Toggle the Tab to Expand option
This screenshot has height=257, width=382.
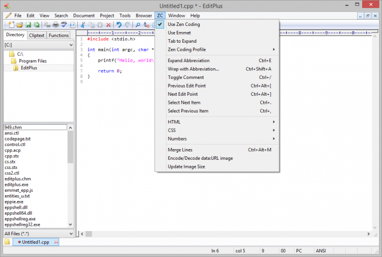tap(182, 41)
